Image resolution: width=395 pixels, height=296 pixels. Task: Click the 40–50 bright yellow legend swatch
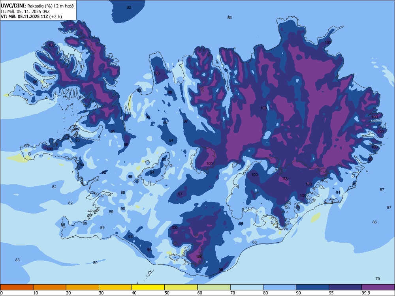(x=148, y=287)
